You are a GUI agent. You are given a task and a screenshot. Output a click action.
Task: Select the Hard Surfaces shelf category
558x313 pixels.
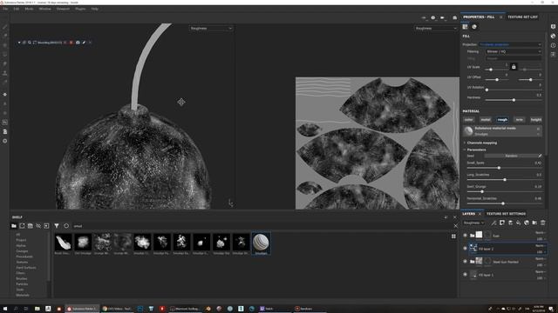coord(26,268)
